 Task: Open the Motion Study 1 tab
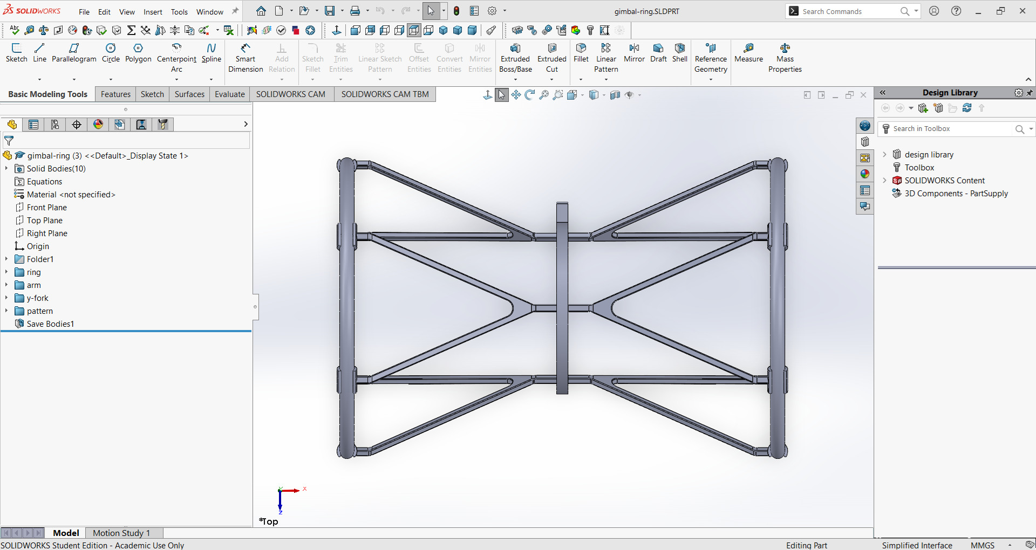(x=121, y=533)
